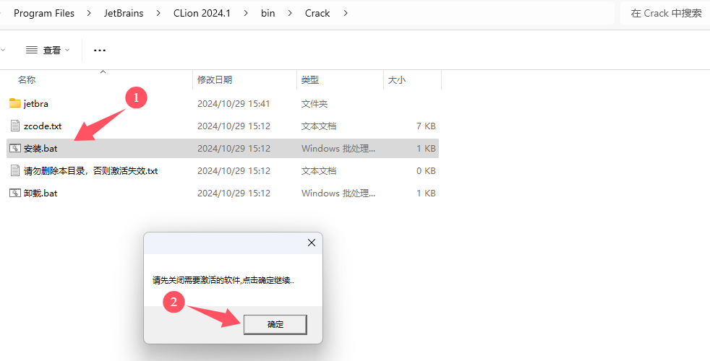
Task: Expand the chevron after CLion 2024.1
Action: click(x=245, y=13)
